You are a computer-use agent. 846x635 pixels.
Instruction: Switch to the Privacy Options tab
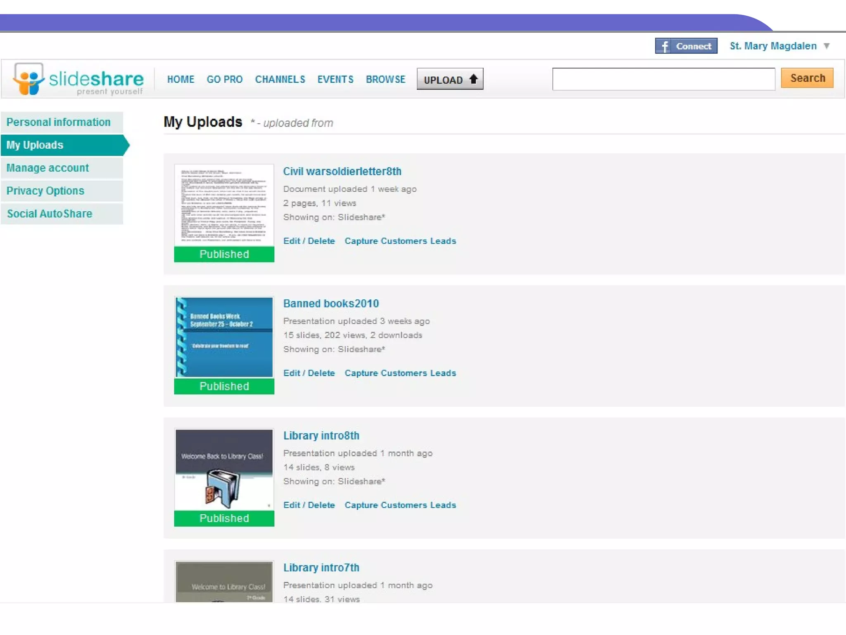pos(45,191)
